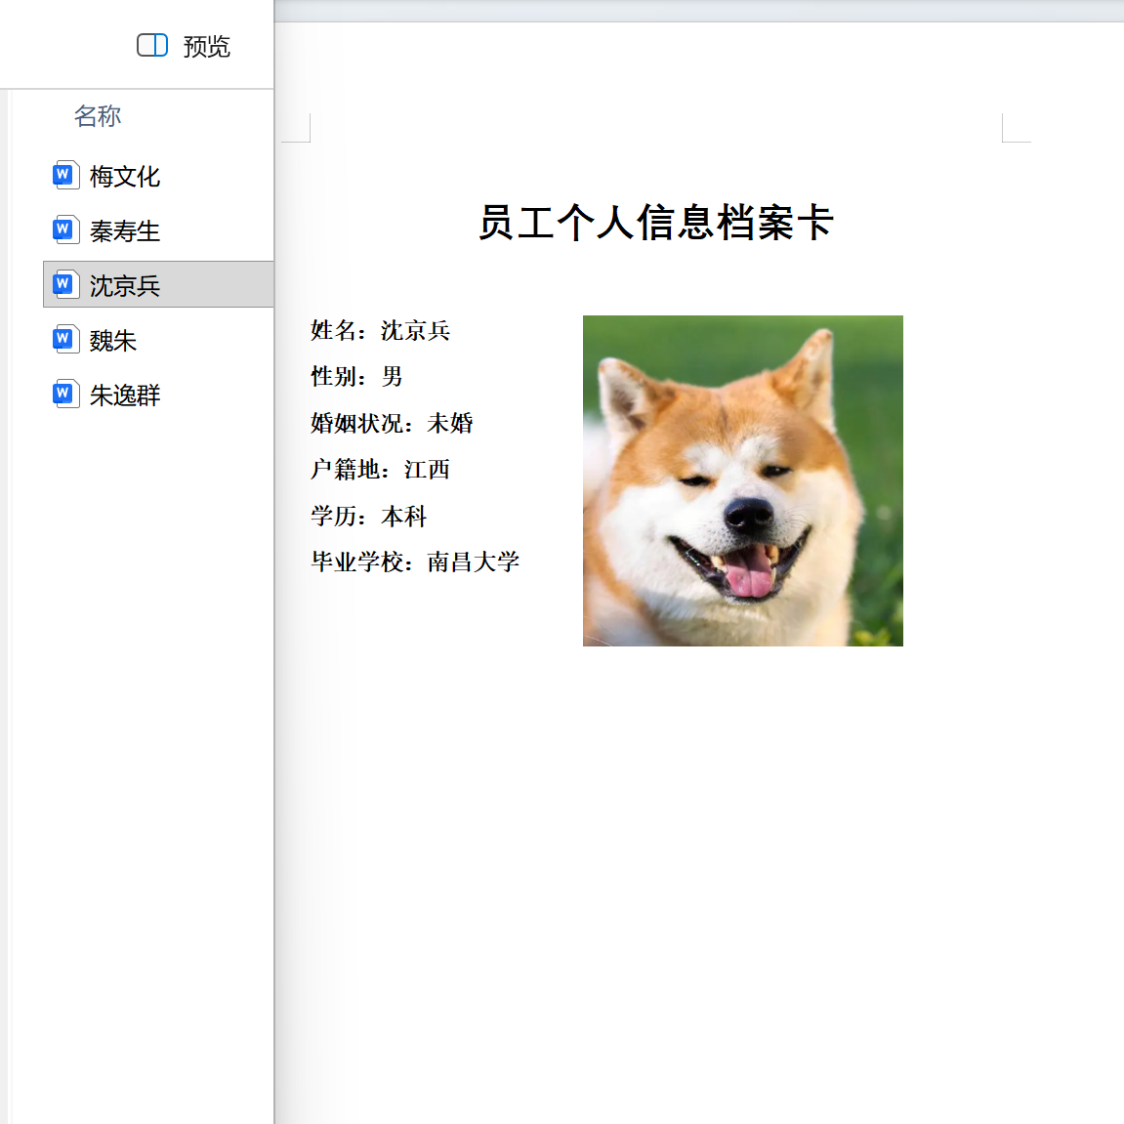This screenshot has width=1124, height=1124.
Task: Select the file named 秦寿生
Action: pyautogui.click(x=125, y=230)
